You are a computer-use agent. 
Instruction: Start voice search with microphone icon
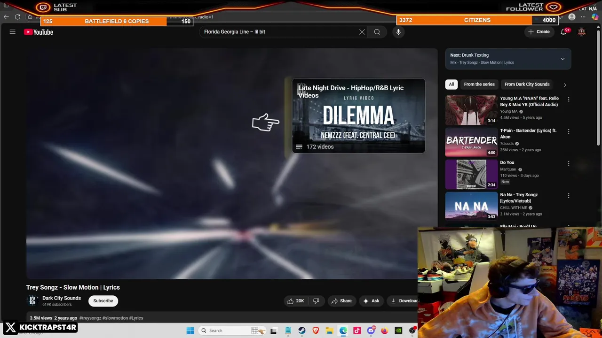(x=398, y=32)
